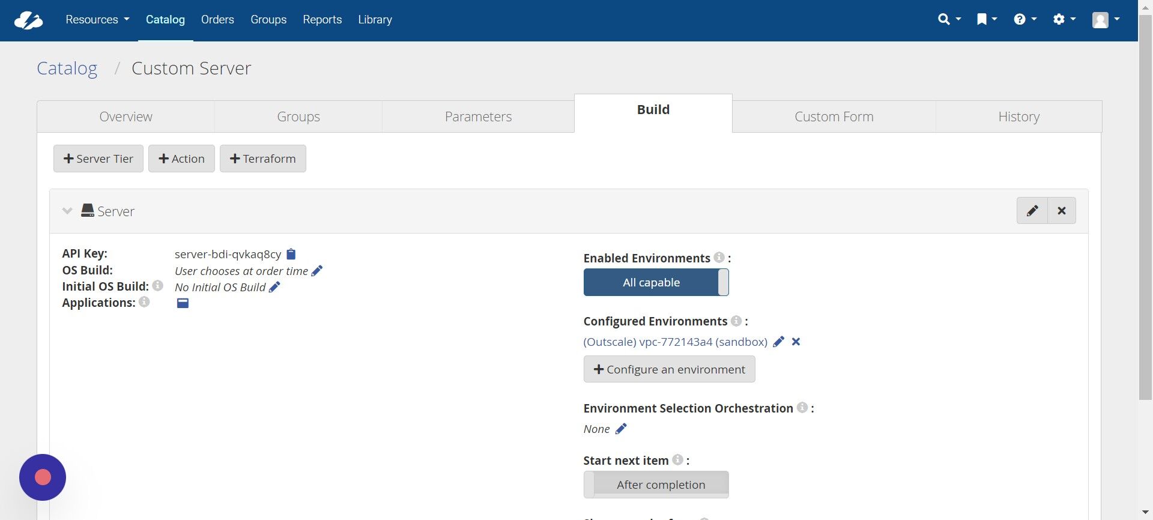Edit Environment Selection Orchestration value None

(x=621, y=429)
